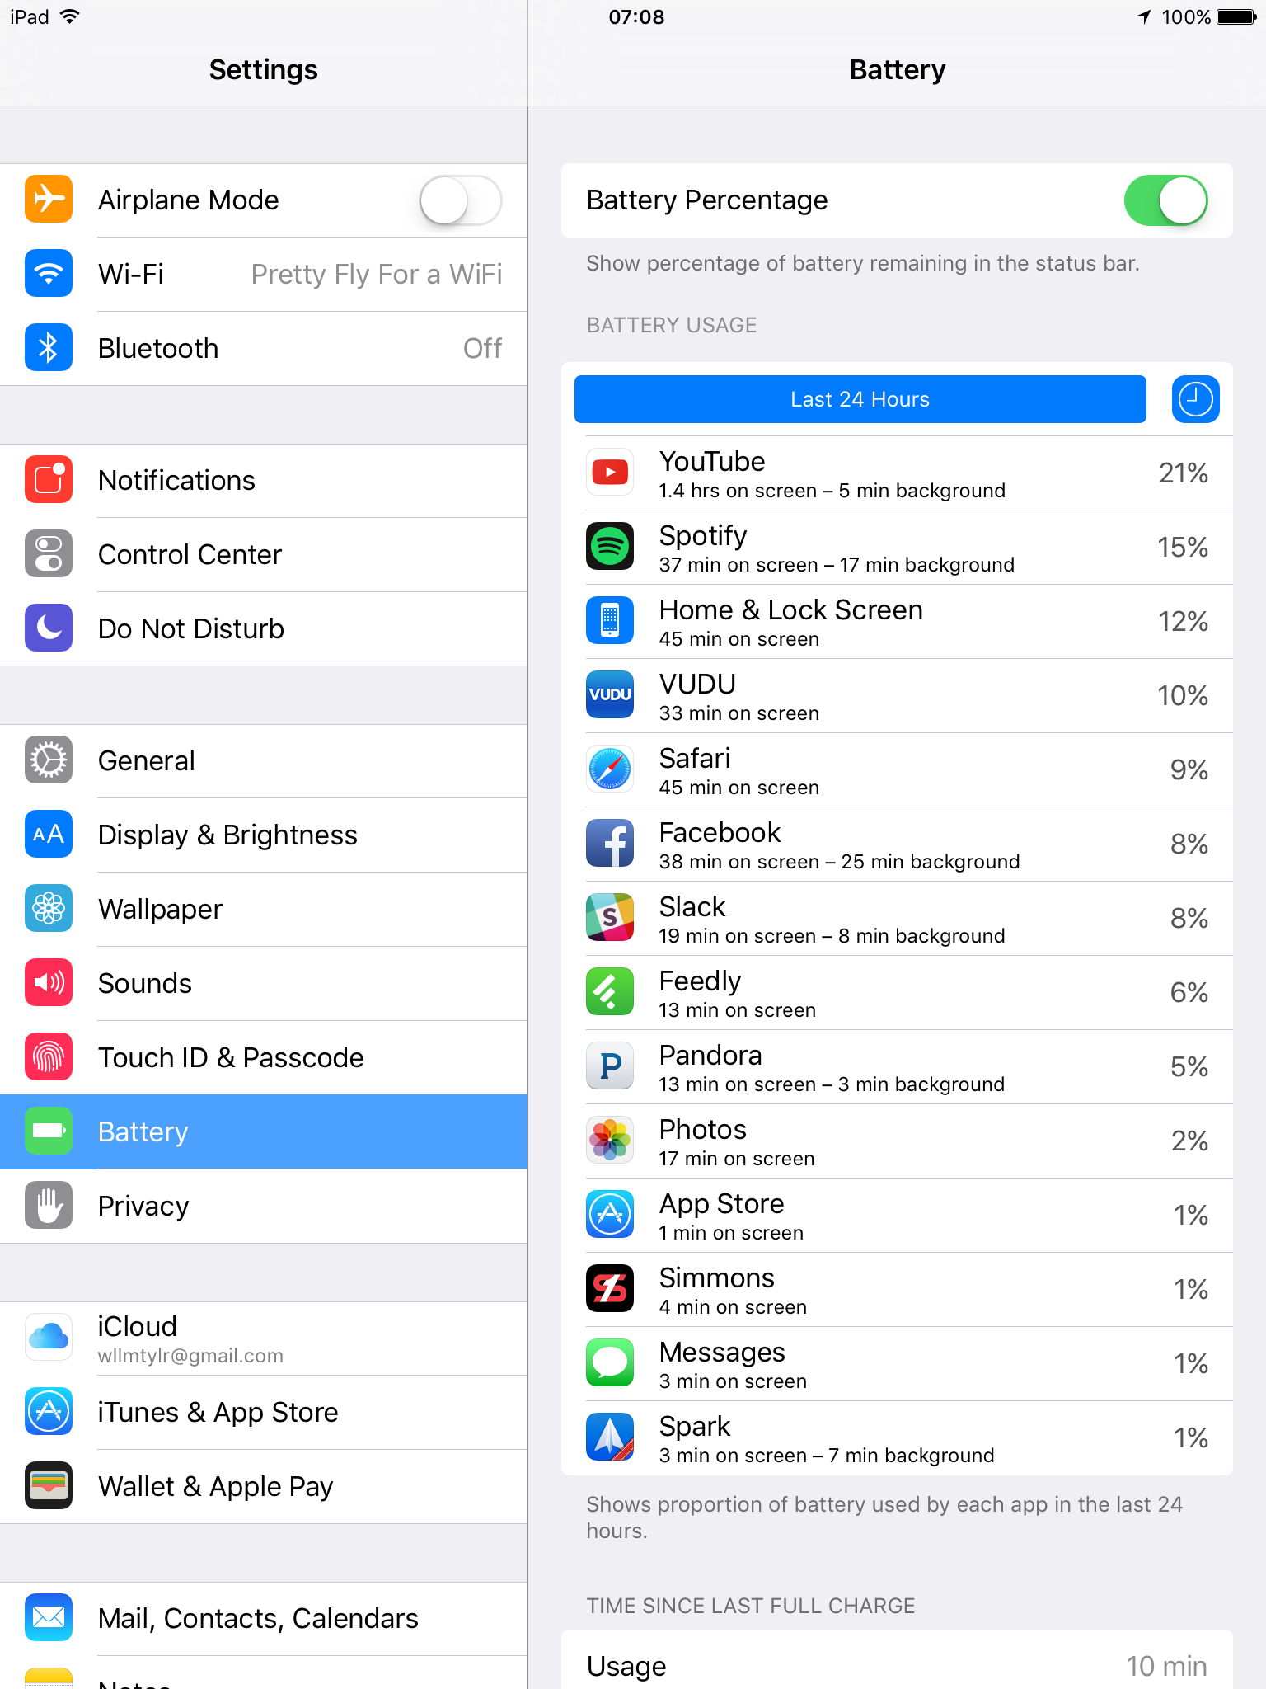The image size is (1266, 1689).
Task: Open Wi-Fi settings
Action: 264,275
